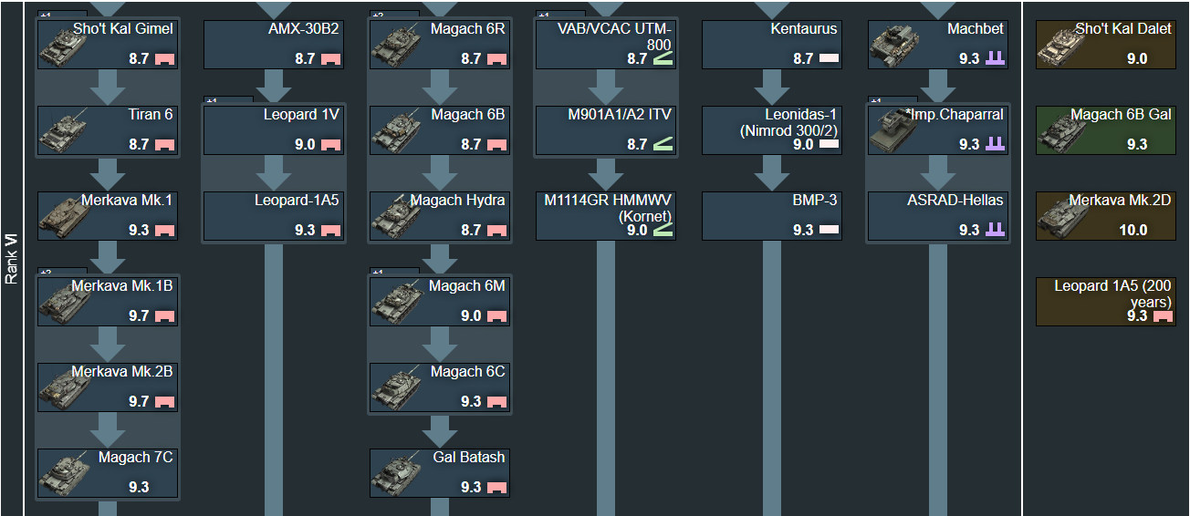Click the Rank VI side label
The width and height of the screenshot is (1190, 516).
[12, 258]
